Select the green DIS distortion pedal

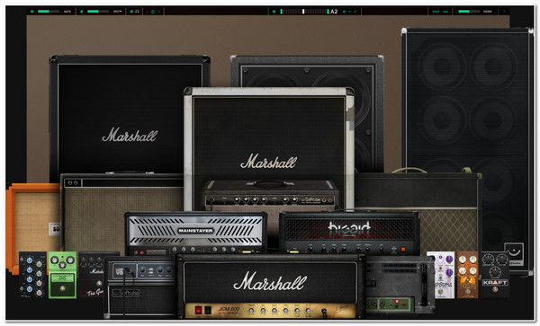[62, 275]
